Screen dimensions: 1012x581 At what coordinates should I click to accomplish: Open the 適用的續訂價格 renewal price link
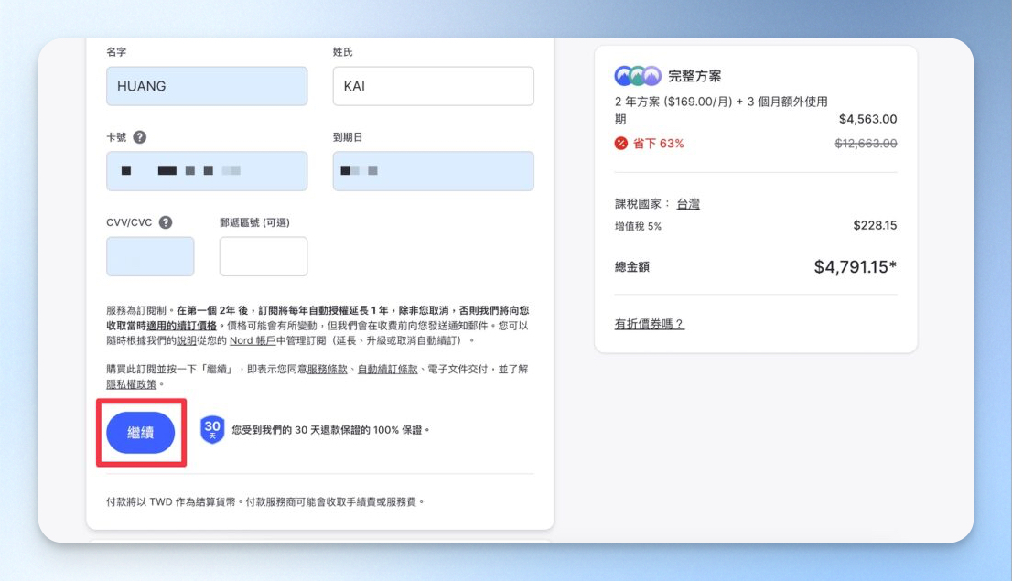click(x=181, y=326)
